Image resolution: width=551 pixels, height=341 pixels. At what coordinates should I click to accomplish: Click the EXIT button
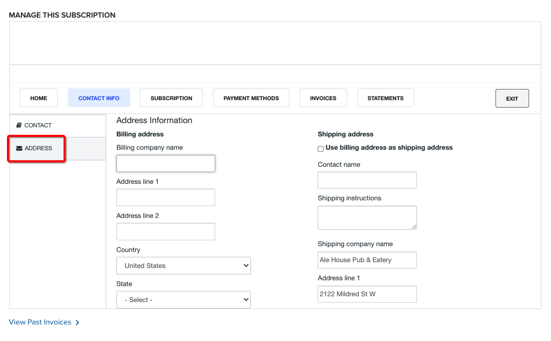point(512,98)
